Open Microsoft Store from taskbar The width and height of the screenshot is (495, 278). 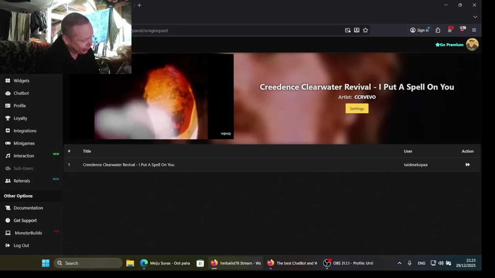(x=200, y=263)
